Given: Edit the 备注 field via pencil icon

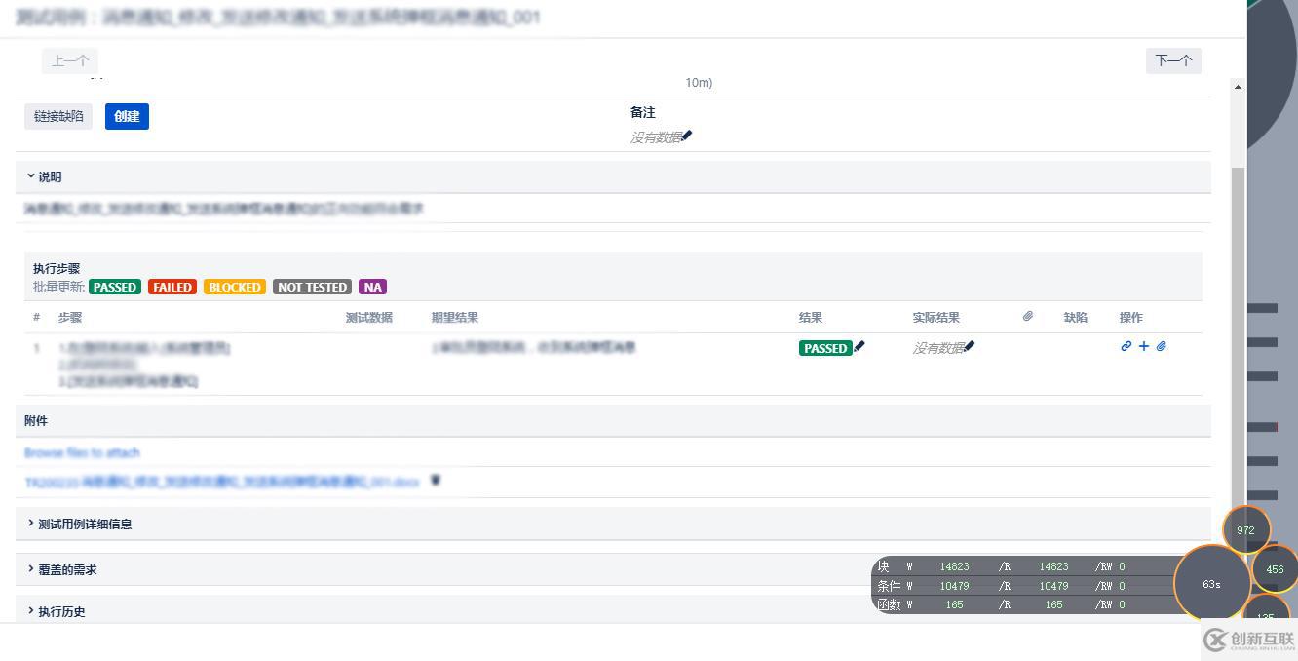Looking at the screenshot, I should pos(686,136).
